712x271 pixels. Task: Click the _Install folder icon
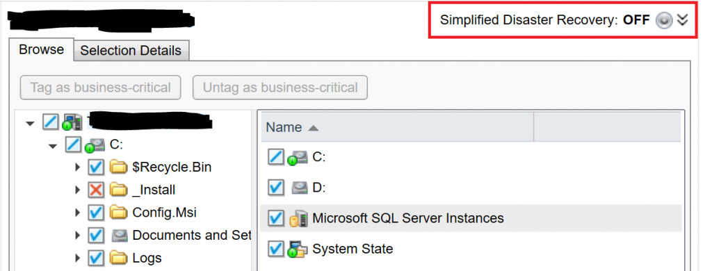118,189
